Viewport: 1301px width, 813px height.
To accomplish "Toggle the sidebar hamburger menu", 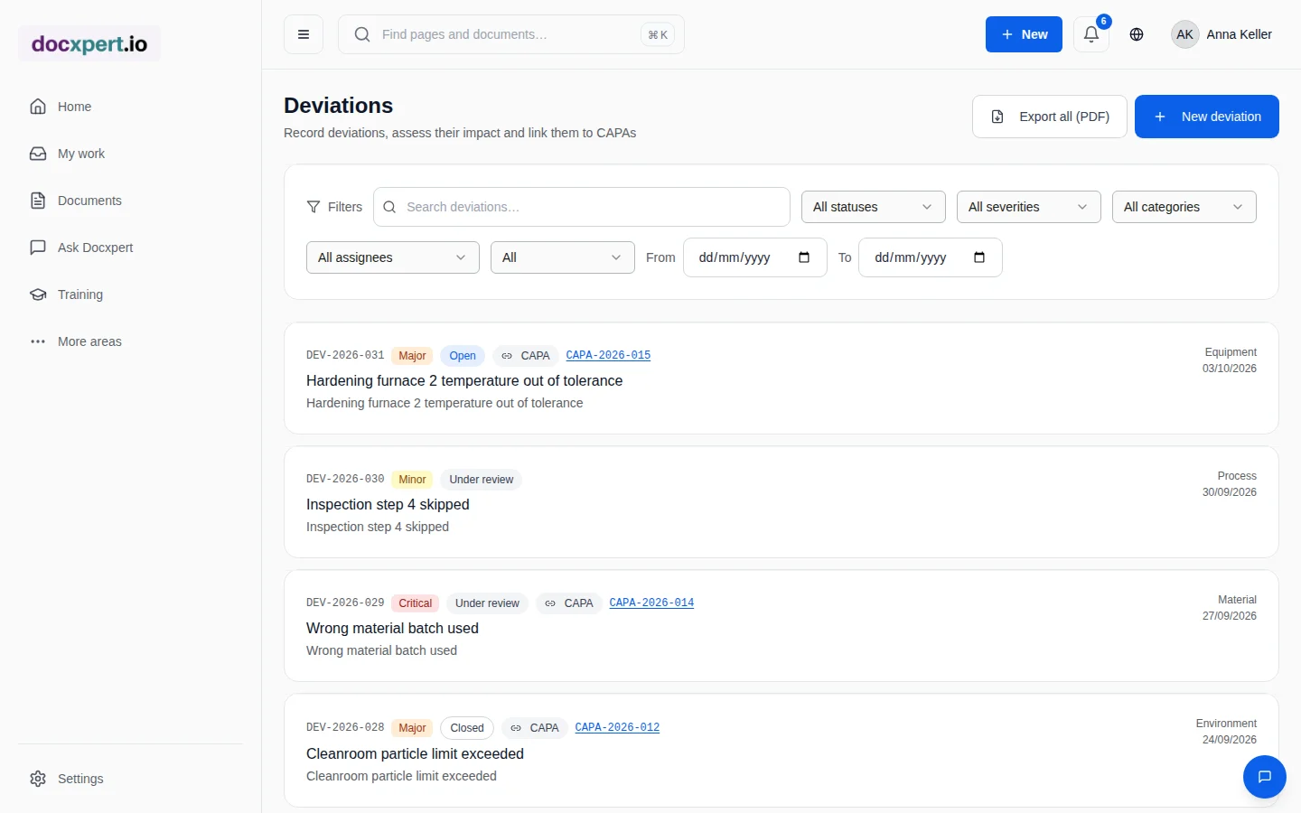I will pyautogui.click(x=304, y=34).
